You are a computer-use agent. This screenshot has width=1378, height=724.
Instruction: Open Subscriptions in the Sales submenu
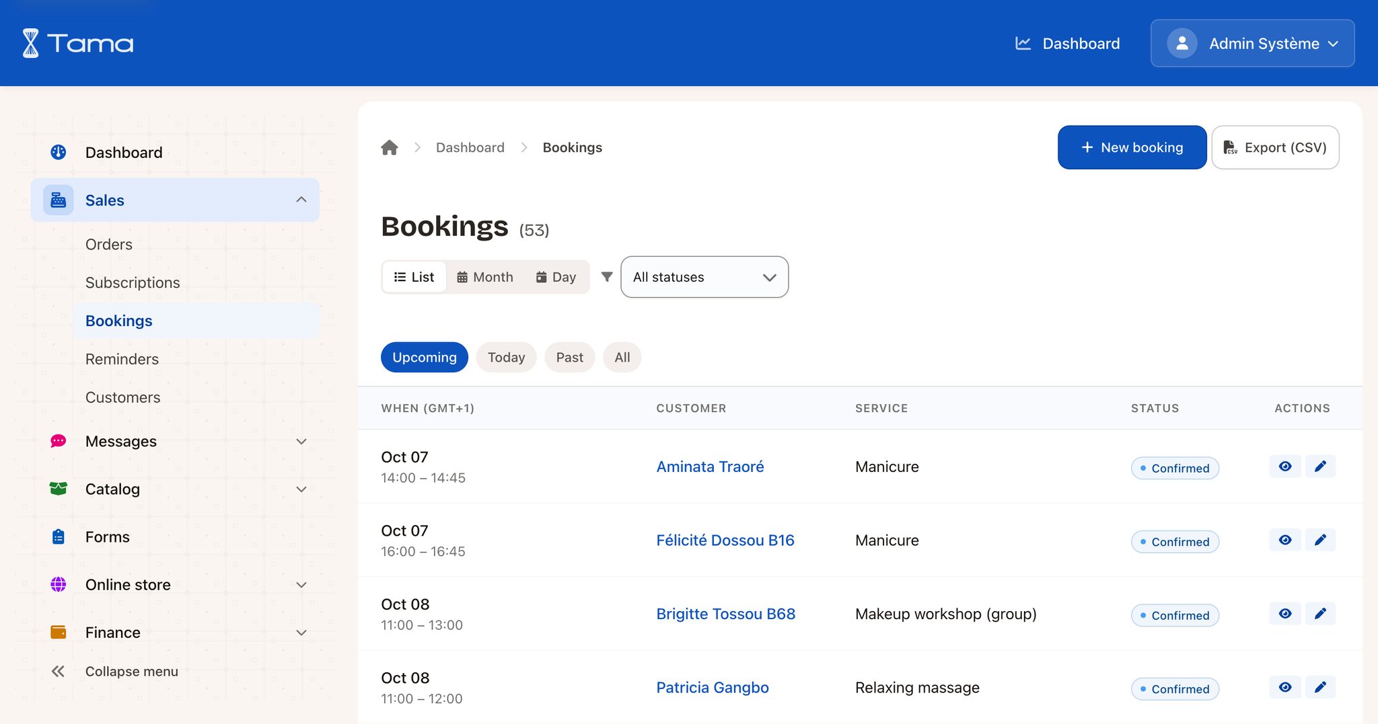click(133, 282)
